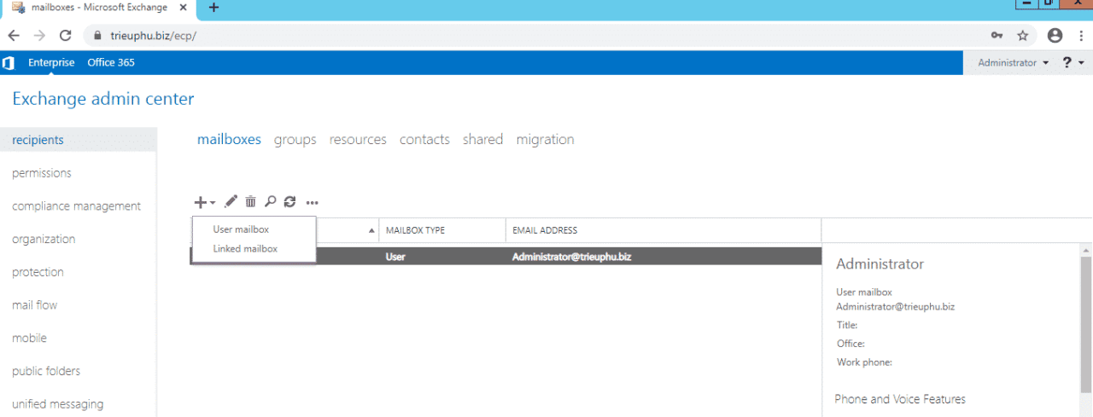Viewport: 1093px width, 417px height.
Task: Go to mail flow in sidebar
Action: [x=35, y=305]
